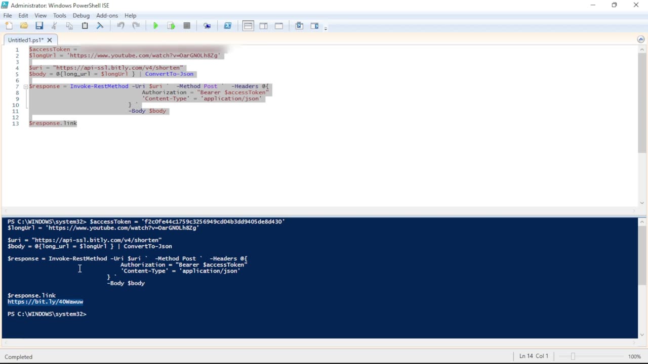648x364 pixels.
Task: Click the https://bit.ly/40Wawuw link in the console
Action: [45, 302]
